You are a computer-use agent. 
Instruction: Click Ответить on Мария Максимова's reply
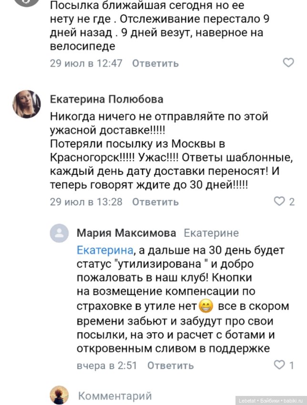(170, 366)
